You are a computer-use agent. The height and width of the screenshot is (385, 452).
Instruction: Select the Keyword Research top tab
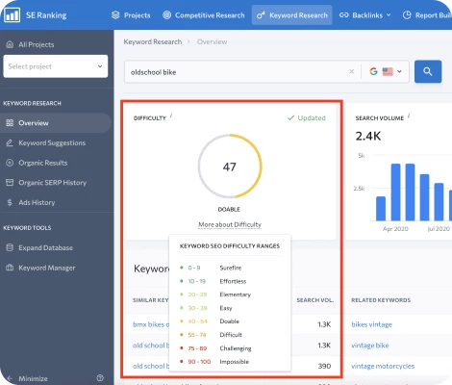[x=292, y=15]
